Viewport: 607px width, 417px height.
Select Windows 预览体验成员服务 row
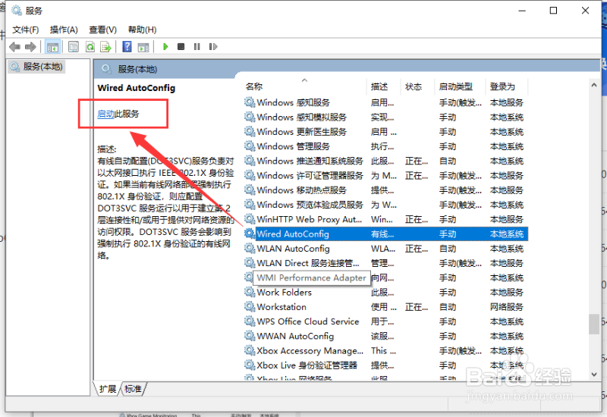[x=385, y=205]
